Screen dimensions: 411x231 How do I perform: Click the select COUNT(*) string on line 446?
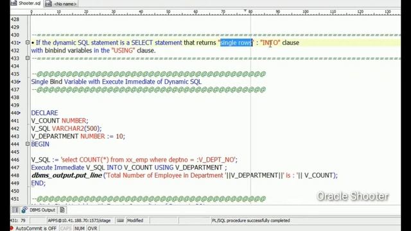149,160
